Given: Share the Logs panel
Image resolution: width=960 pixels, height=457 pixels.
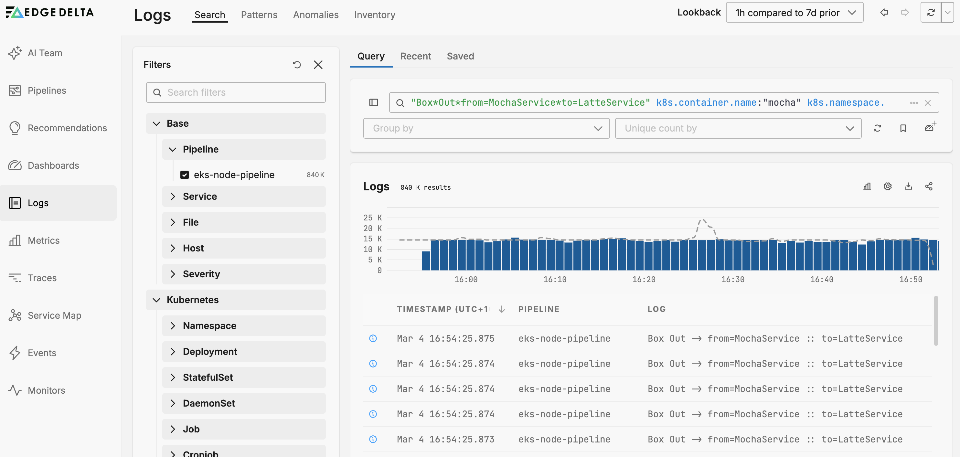Looking at the screenshot, I should click(x=929, y=186).
